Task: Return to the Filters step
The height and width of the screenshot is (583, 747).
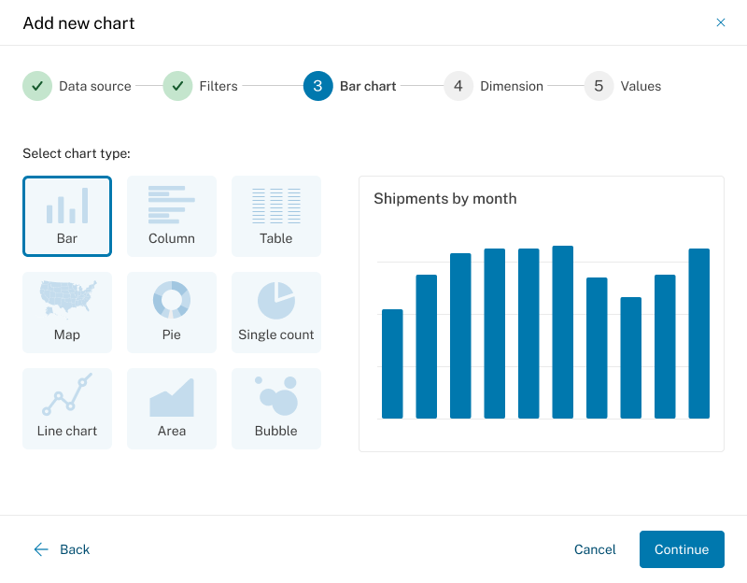Action: pos(202,86)
